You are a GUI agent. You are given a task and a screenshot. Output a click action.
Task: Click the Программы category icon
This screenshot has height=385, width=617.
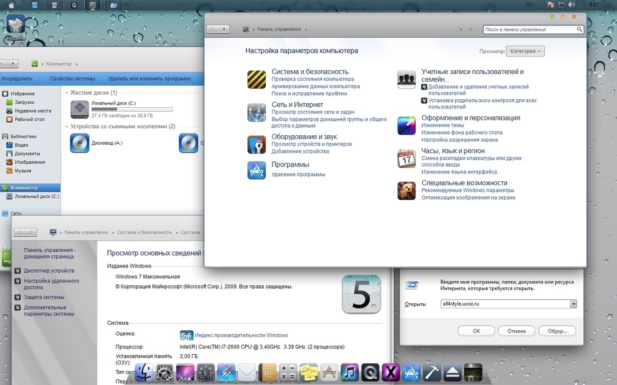(x=257, y=170)
